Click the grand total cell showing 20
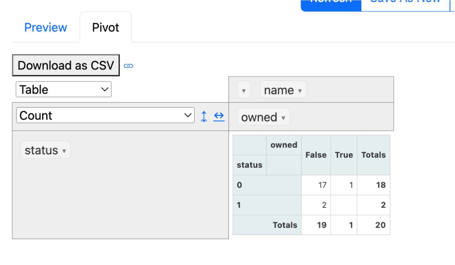Viewport: 455px width, 265px height. click(x=373, y=225)
